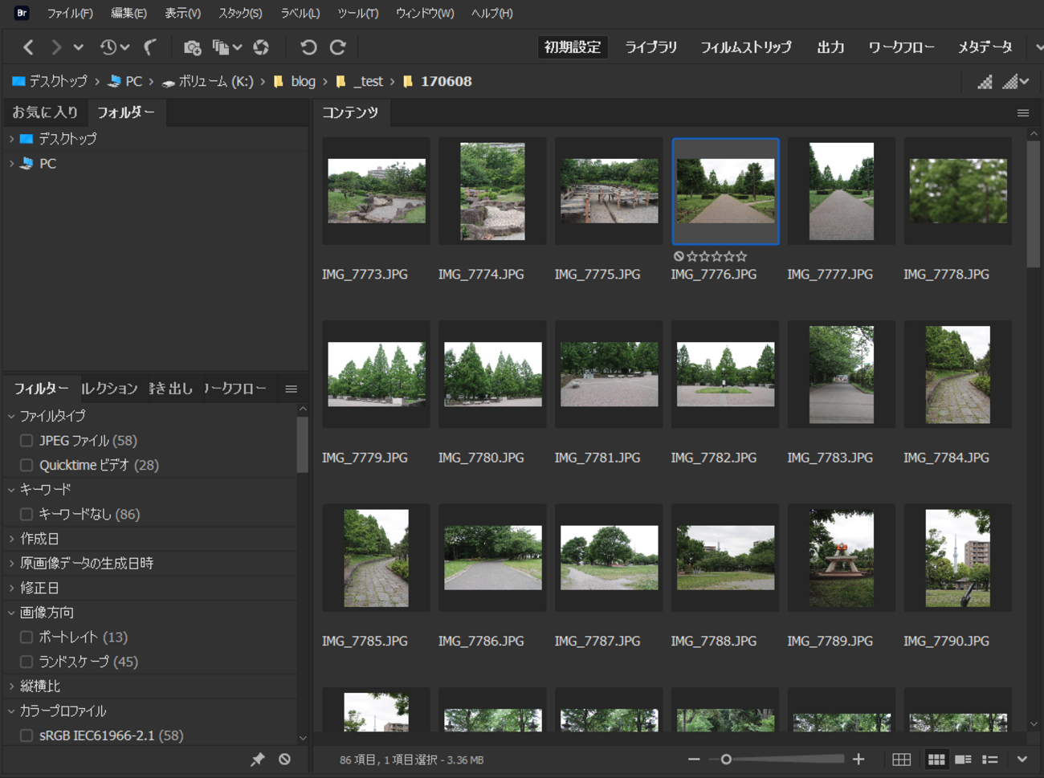Select the IMG_7773.JPG thumbnail
1044x778 pixels.
376,191
